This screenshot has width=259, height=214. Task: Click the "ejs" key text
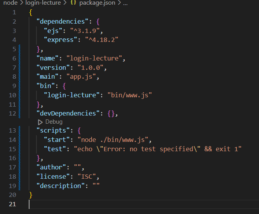[x=53, y=31]
